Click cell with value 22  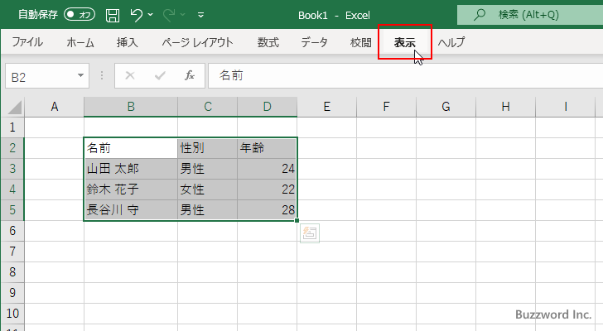click(267, 189)
